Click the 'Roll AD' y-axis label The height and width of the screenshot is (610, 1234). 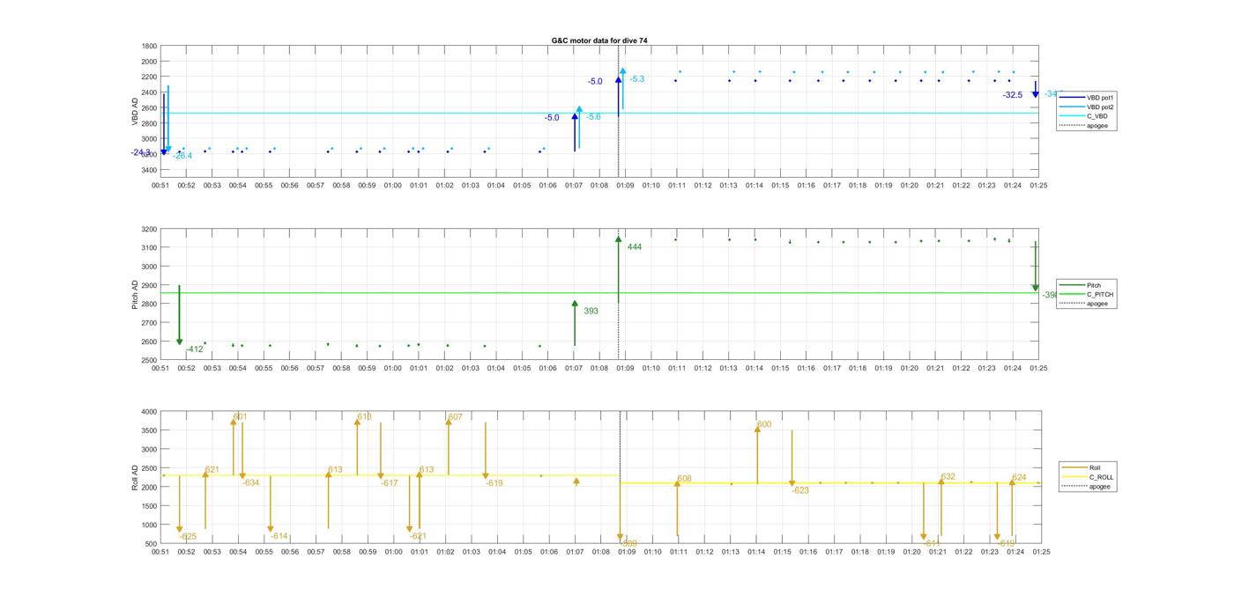135,476
